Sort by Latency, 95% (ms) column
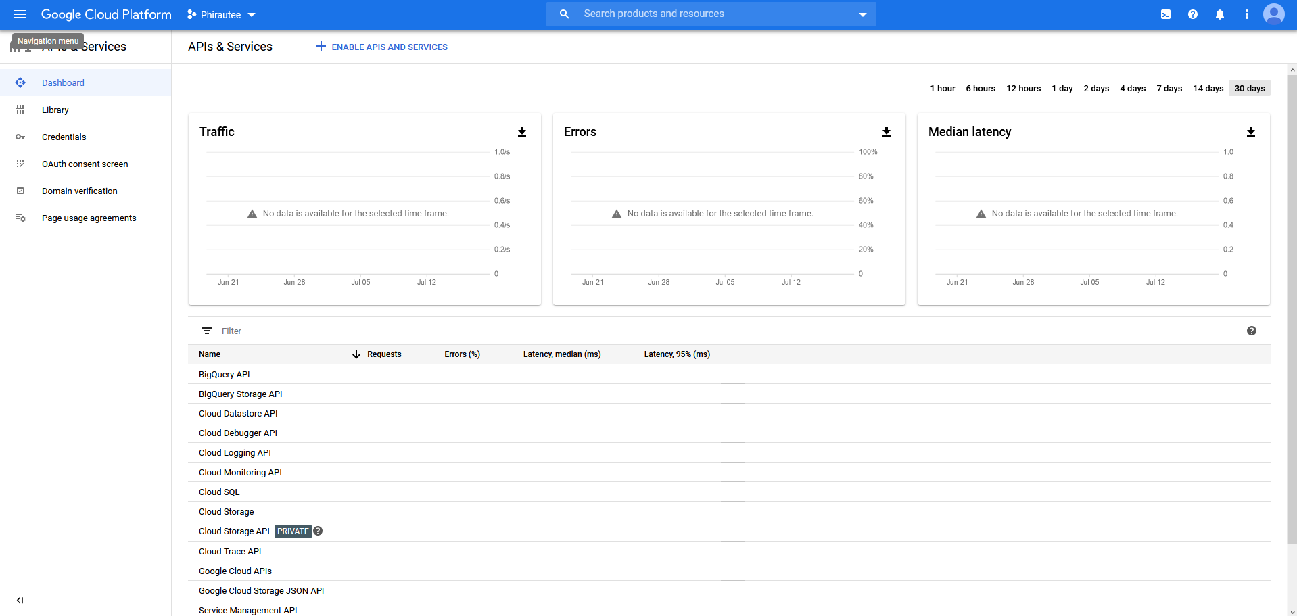The image size is (1297, 616). [x=677, y=354]
